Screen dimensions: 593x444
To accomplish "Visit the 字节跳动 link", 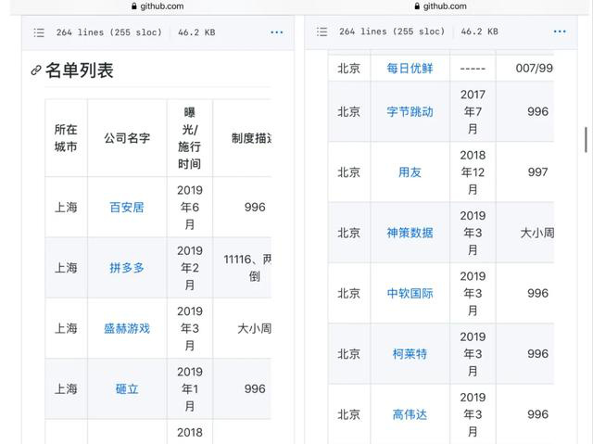I will tap(410, 111).
